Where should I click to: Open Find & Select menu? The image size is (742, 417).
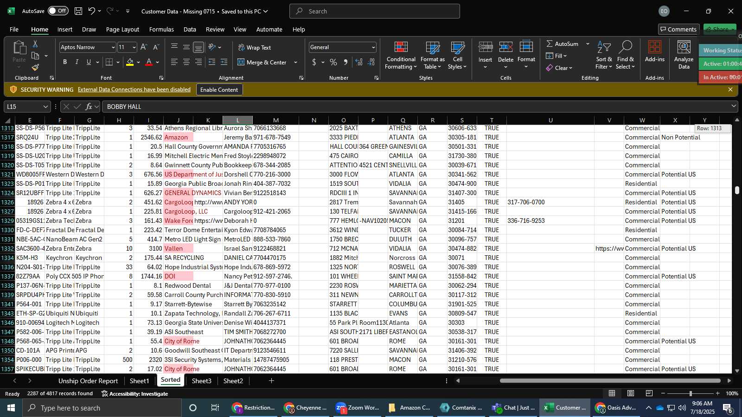pyautogui.click(x=626, y=55)
